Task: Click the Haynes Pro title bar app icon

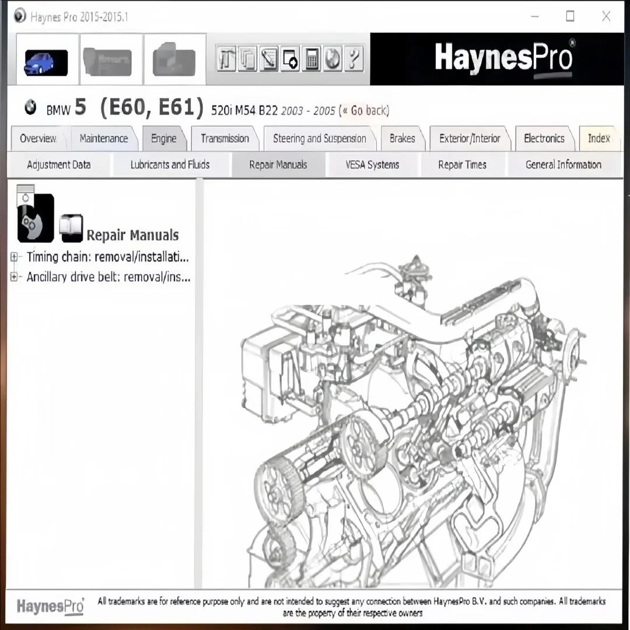Action: click(19, 16)
